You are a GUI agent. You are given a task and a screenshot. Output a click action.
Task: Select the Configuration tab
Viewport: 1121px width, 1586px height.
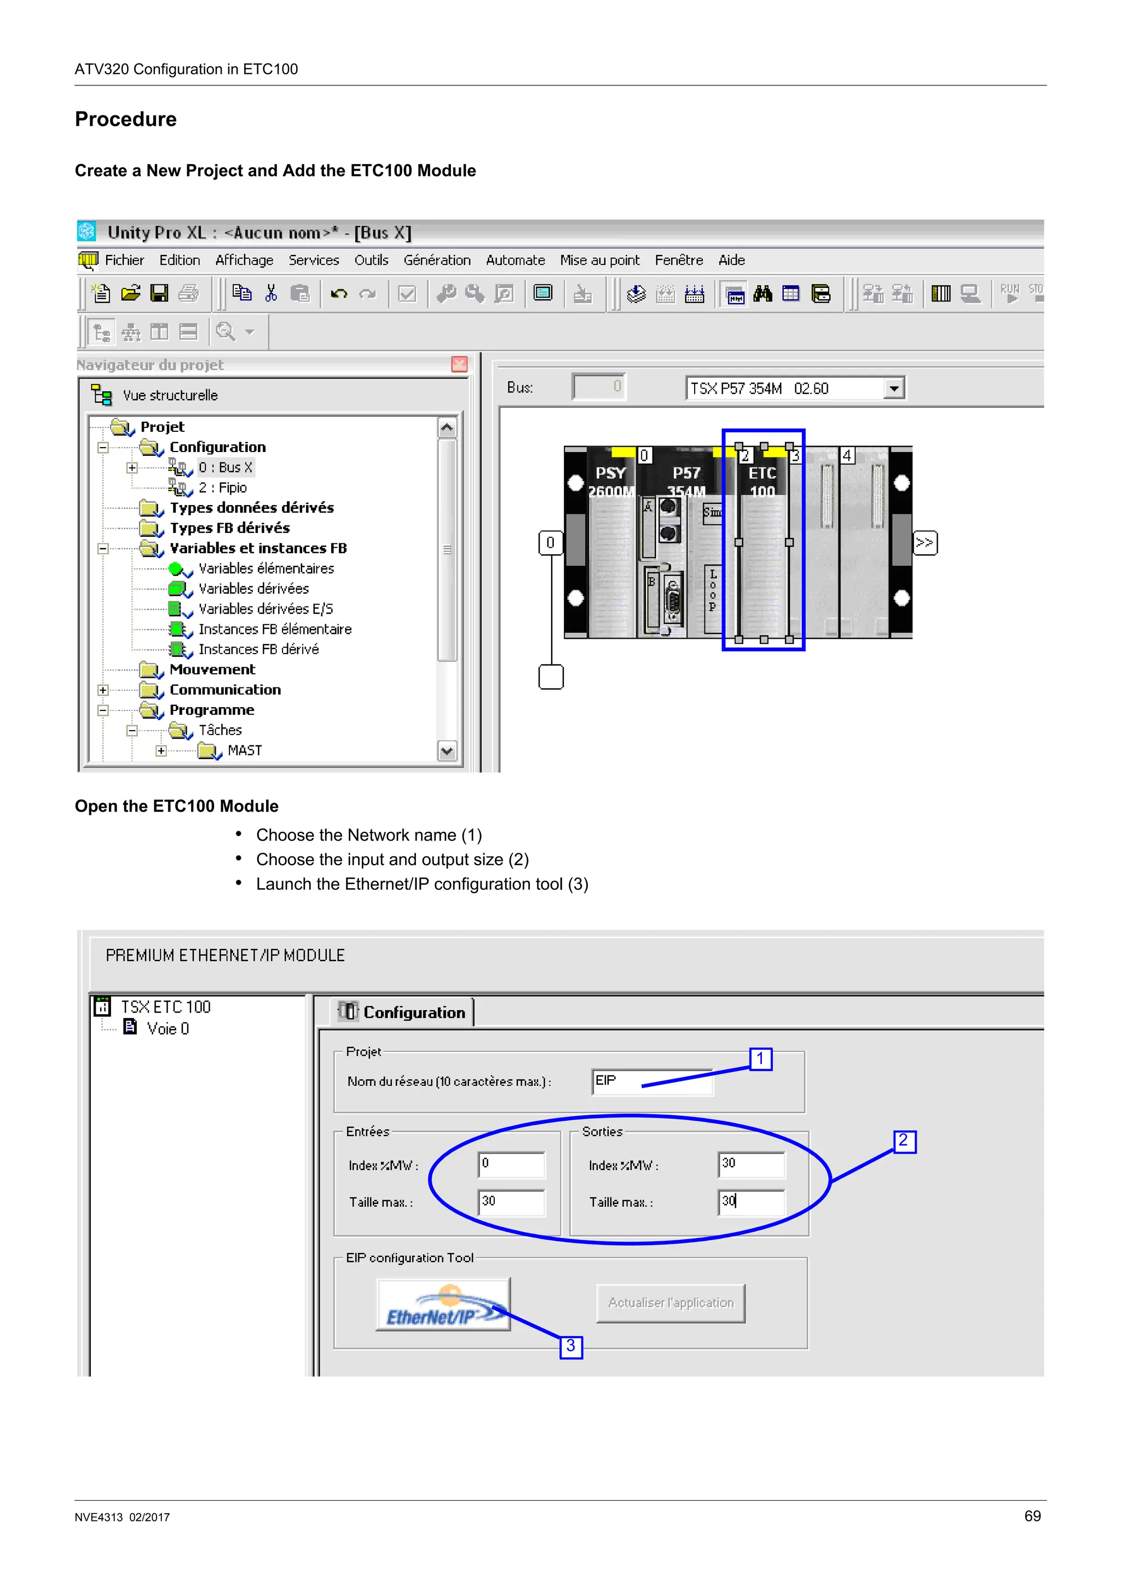[x=403, y=1012]
